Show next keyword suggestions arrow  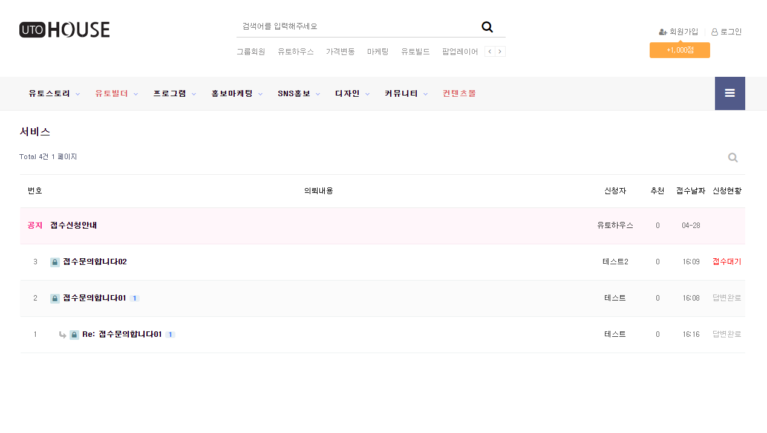pos(500,51)
